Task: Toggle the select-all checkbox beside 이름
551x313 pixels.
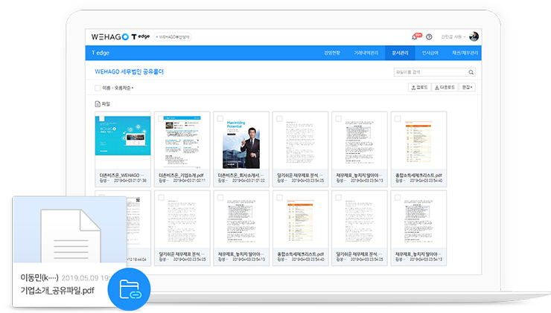Action: 97,88
